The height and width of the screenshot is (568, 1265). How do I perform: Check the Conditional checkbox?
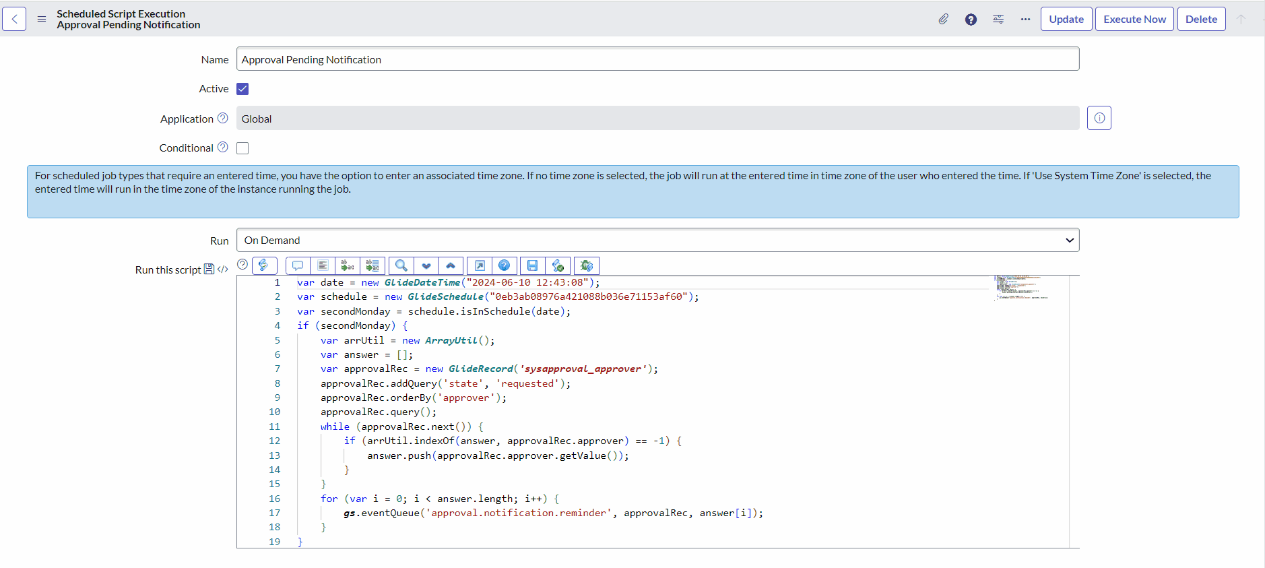242,148
